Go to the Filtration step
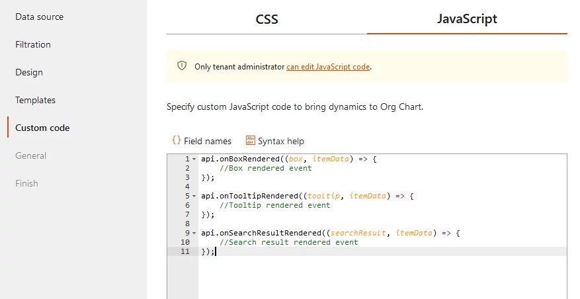Viewport: 580px width, 299px height. pyautogui.click(x=33, y=44)
